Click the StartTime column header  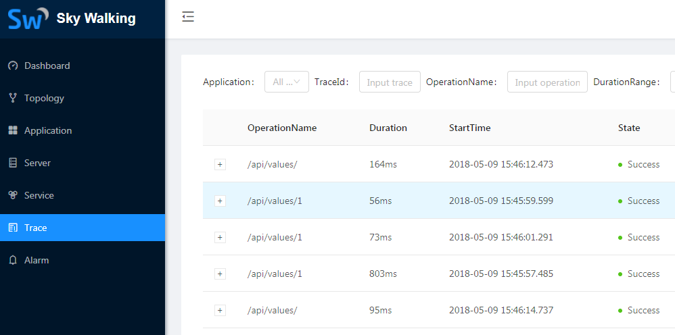[x=469, y=128]
